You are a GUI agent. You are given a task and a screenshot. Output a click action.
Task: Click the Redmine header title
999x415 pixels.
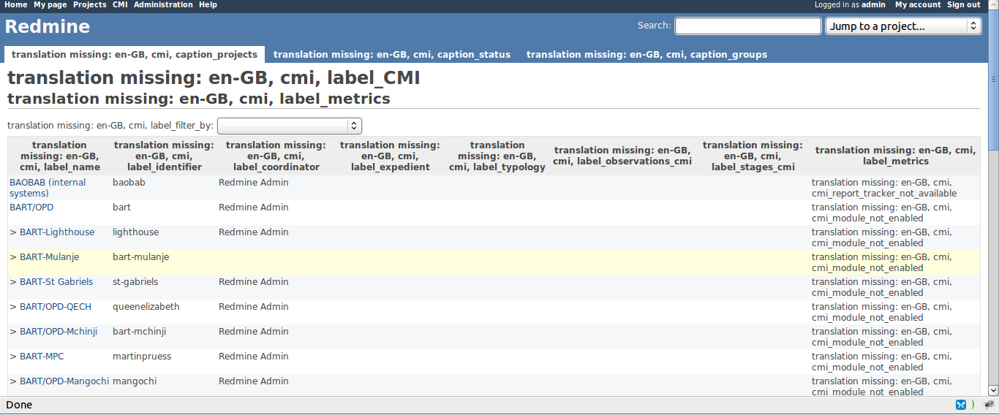48,27
